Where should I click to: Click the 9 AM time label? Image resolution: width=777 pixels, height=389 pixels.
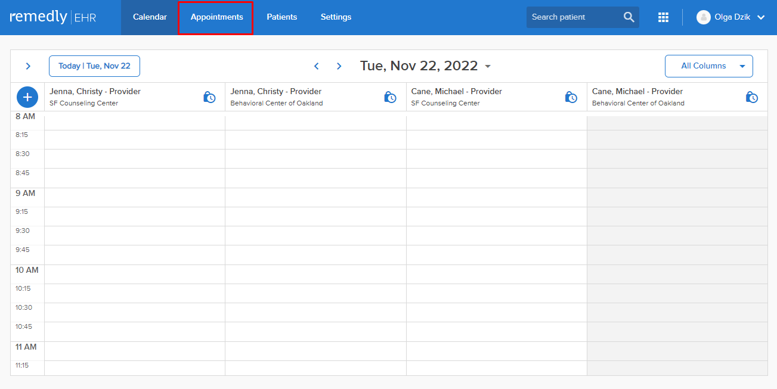click(x=25, y=194)
